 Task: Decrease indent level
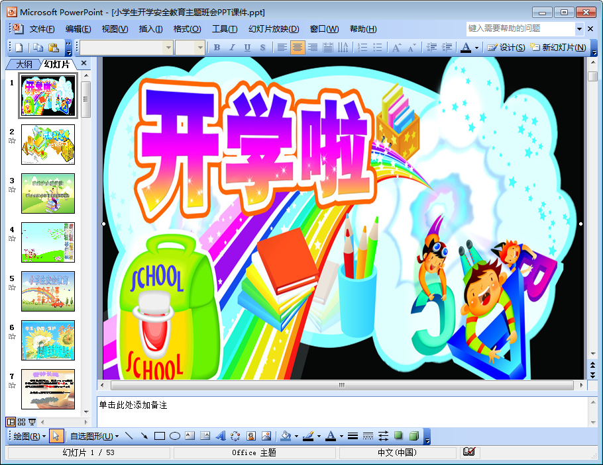click(431, 48)
